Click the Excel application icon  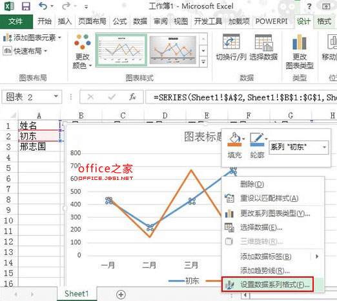point(9,6)
